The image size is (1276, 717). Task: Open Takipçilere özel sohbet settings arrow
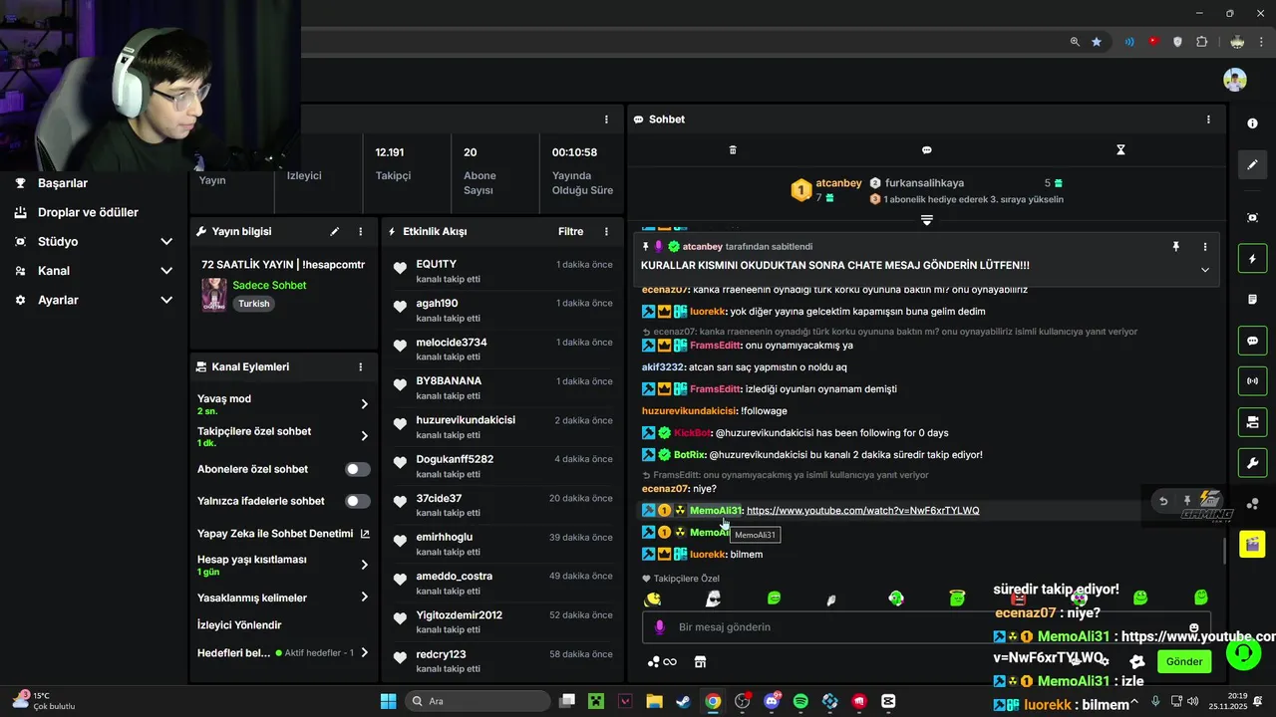click(364, 436)
